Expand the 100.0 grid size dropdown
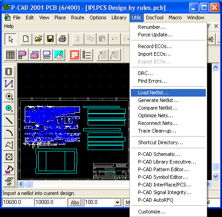Viewport: 222px width, 217px height. [x=117, y=203]
